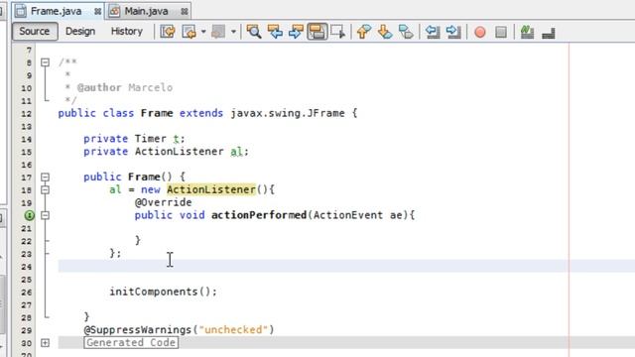Open the Forward history dropdown arrow
This screenshot has width=635, height=357.
pyautogui.click(x=233, y=32)
